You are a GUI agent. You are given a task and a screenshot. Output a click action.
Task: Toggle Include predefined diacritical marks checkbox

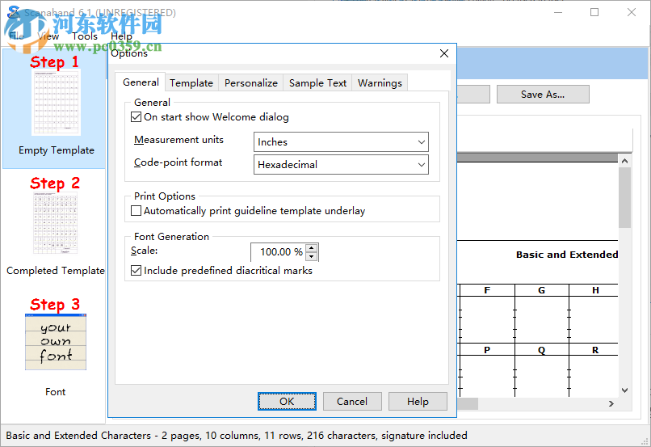(136, 271)
